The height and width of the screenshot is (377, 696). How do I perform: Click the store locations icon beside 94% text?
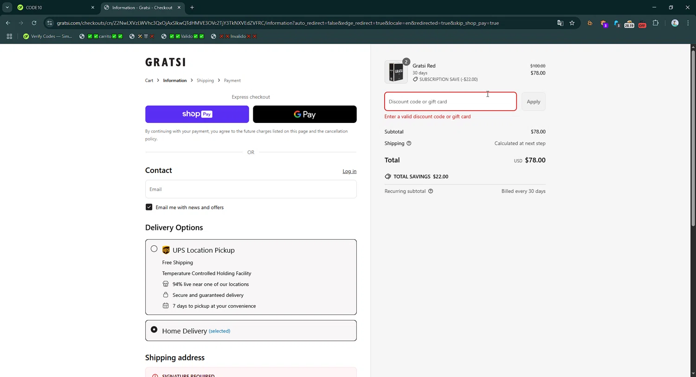coord(166,284)
